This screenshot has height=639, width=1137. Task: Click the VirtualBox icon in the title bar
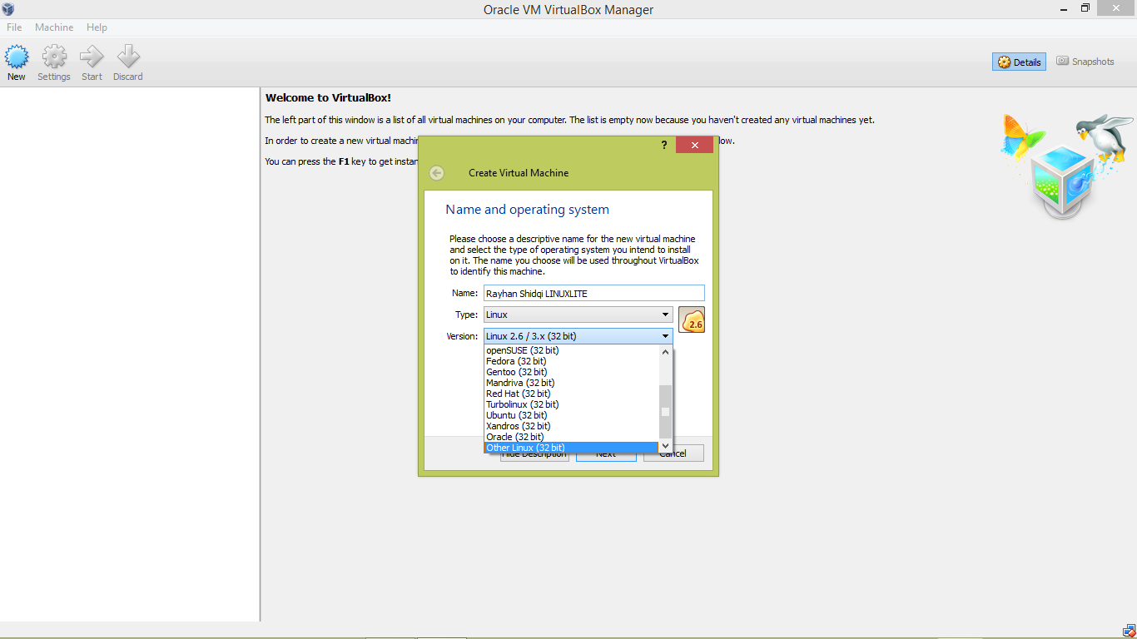pos(8,9)
